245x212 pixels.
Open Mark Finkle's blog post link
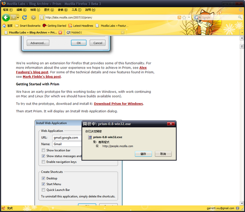tap(42, 77)
